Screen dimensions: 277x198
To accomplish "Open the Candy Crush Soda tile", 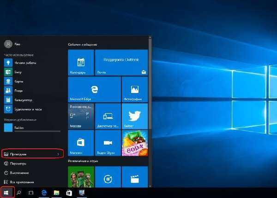I will coord(134,142).
